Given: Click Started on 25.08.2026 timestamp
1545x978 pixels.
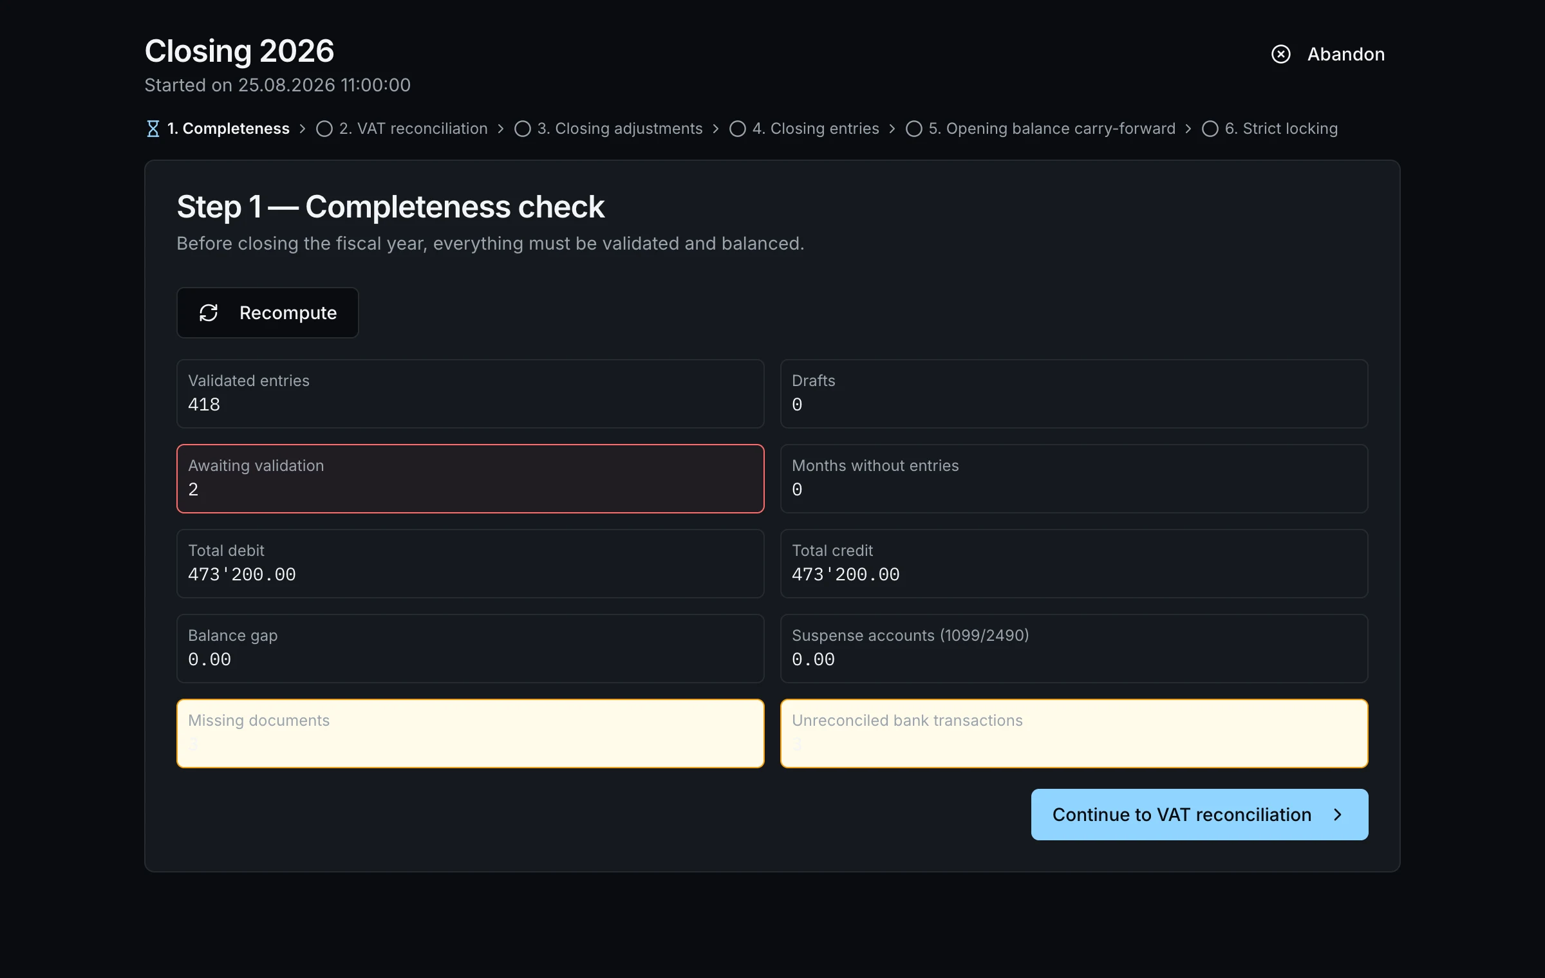Looking at the screenshot, I should [277, 85].
